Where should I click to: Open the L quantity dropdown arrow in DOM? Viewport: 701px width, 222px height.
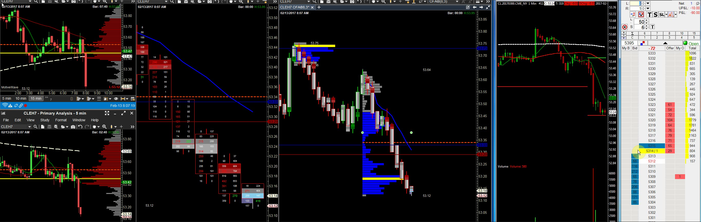648,4
